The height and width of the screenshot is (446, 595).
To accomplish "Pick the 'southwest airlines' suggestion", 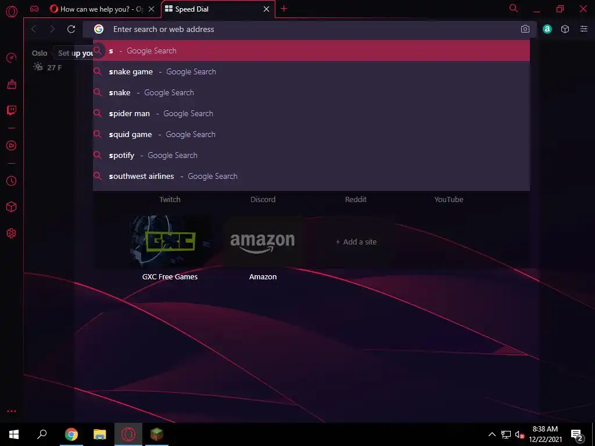I will tap(311, 176).
